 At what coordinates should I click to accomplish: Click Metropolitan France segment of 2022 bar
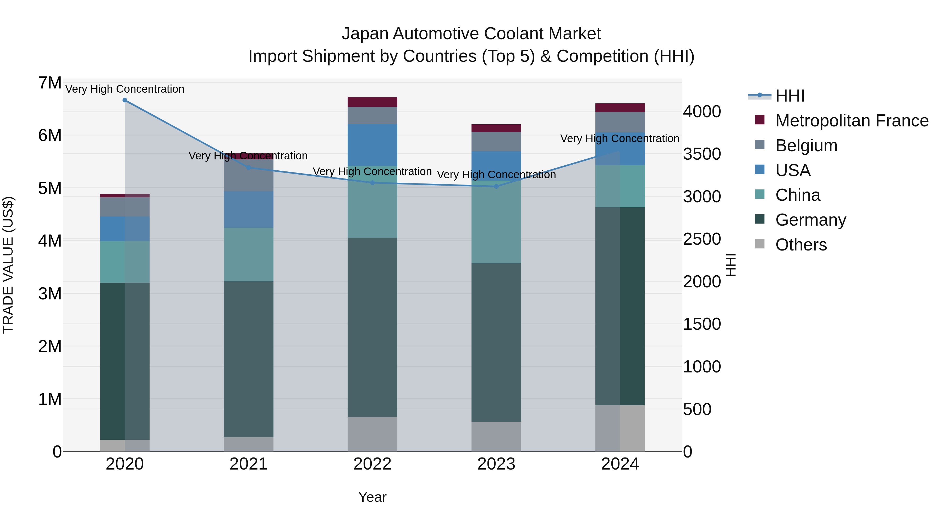click(373, 102)
